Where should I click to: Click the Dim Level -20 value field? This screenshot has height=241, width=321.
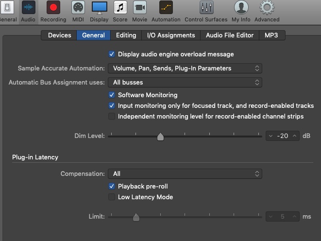[283, 136]
